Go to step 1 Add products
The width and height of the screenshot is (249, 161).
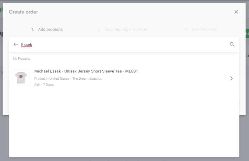[47, 29]
